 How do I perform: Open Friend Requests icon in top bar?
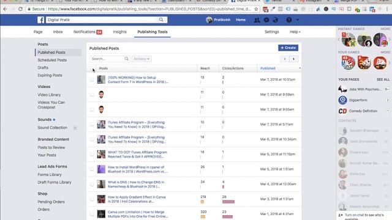point(257,20)
